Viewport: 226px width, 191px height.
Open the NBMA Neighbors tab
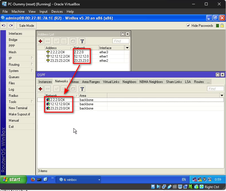pos(151,82)
